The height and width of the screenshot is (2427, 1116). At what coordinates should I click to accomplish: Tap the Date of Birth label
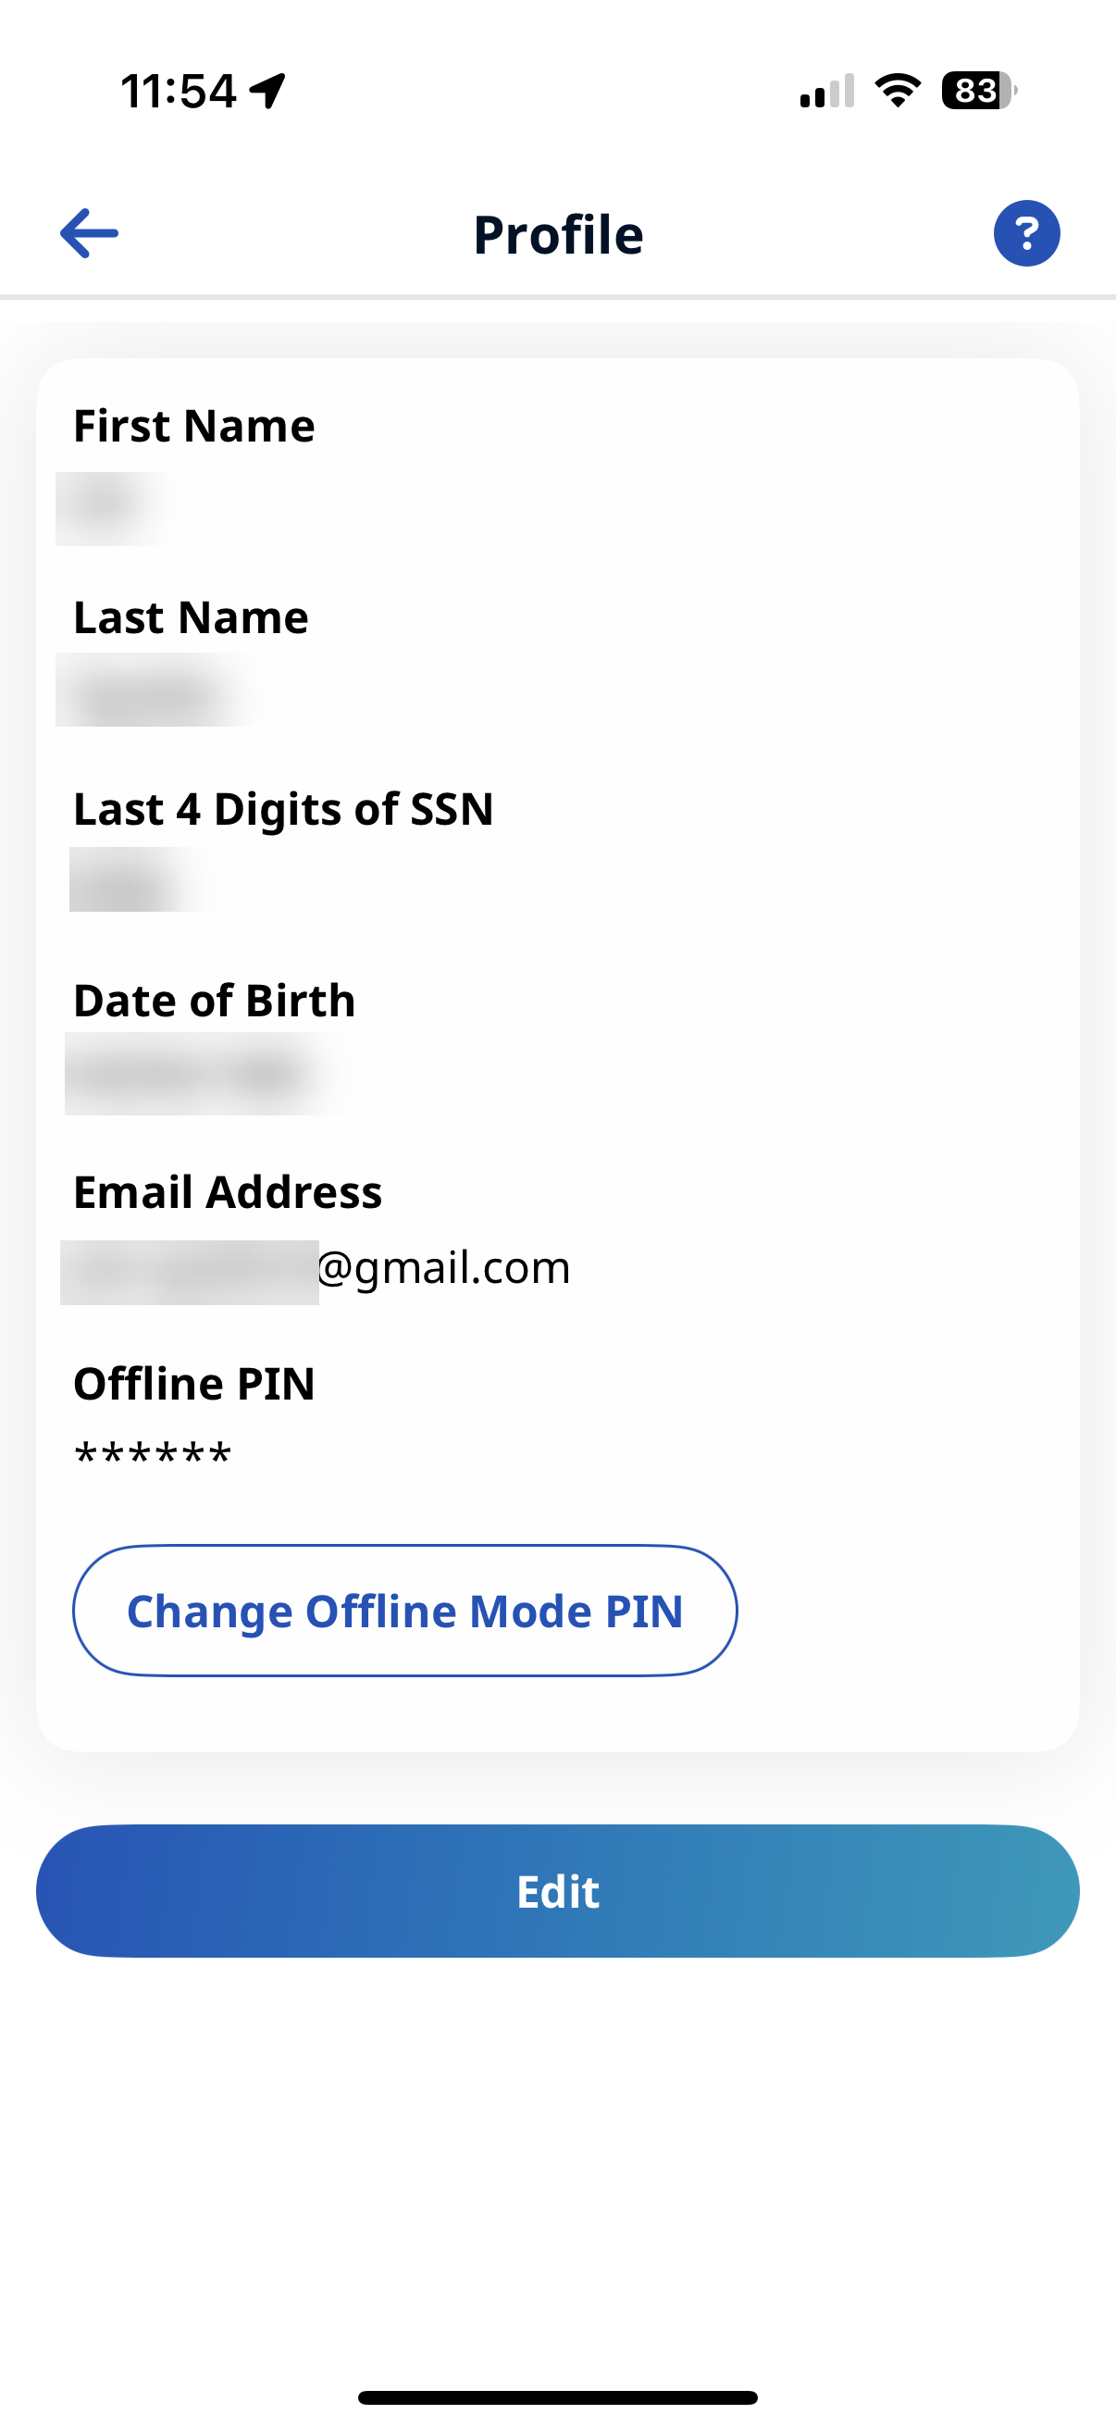click(214, 1001)
